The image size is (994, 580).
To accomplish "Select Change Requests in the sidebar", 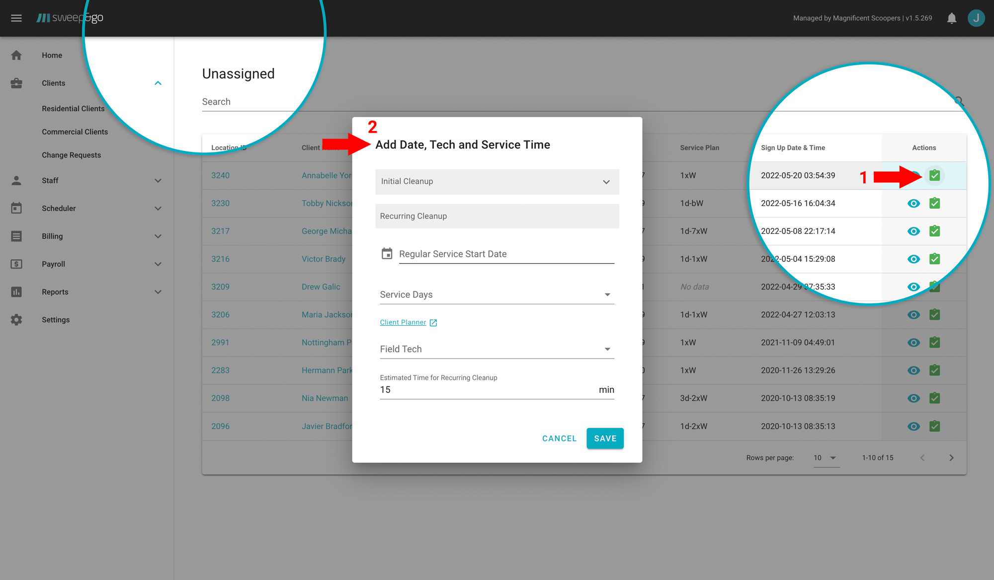I will tap(71, 154).
